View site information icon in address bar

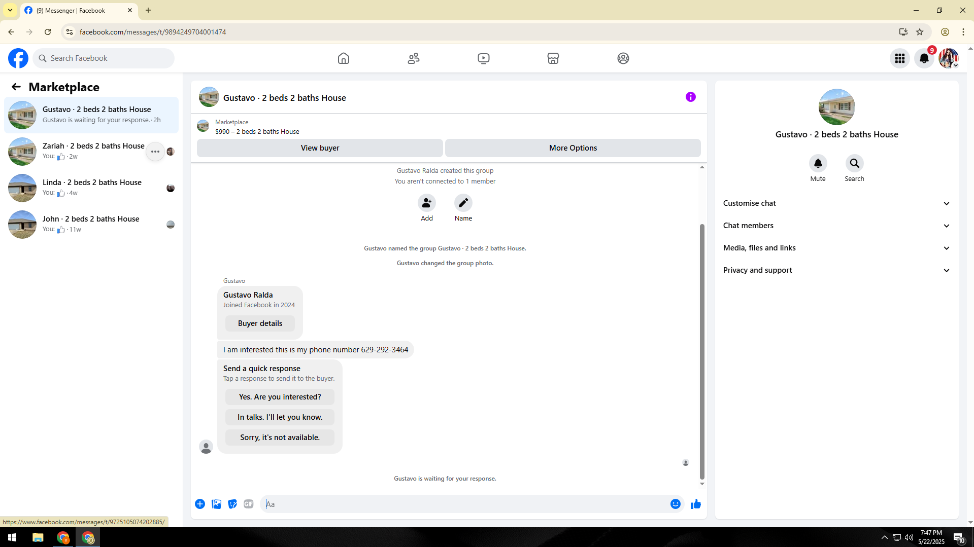70,32
